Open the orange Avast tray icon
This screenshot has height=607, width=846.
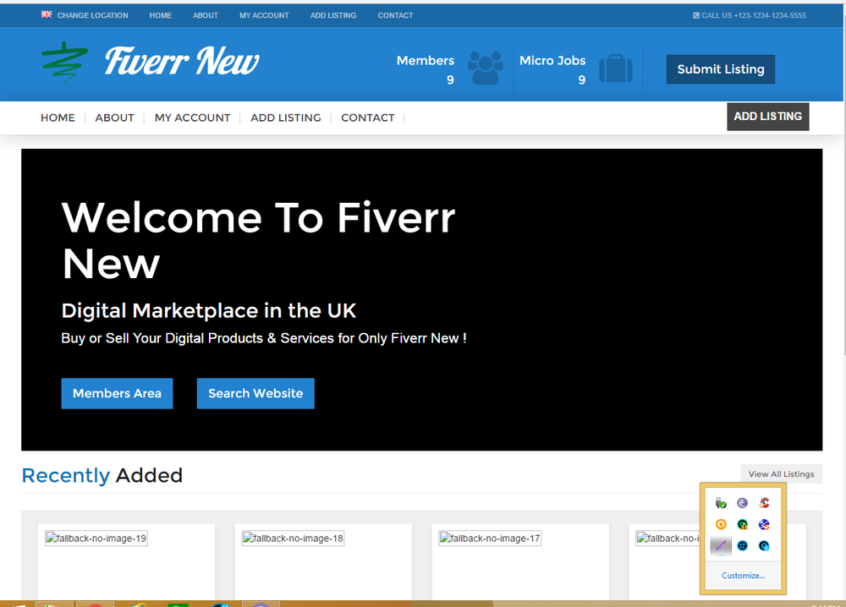[721, 524]
